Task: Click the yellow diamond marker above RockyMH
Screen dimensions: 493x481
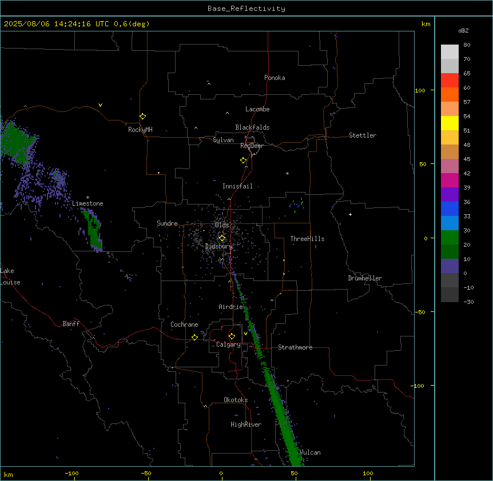Action: click(x=142, y=116)
